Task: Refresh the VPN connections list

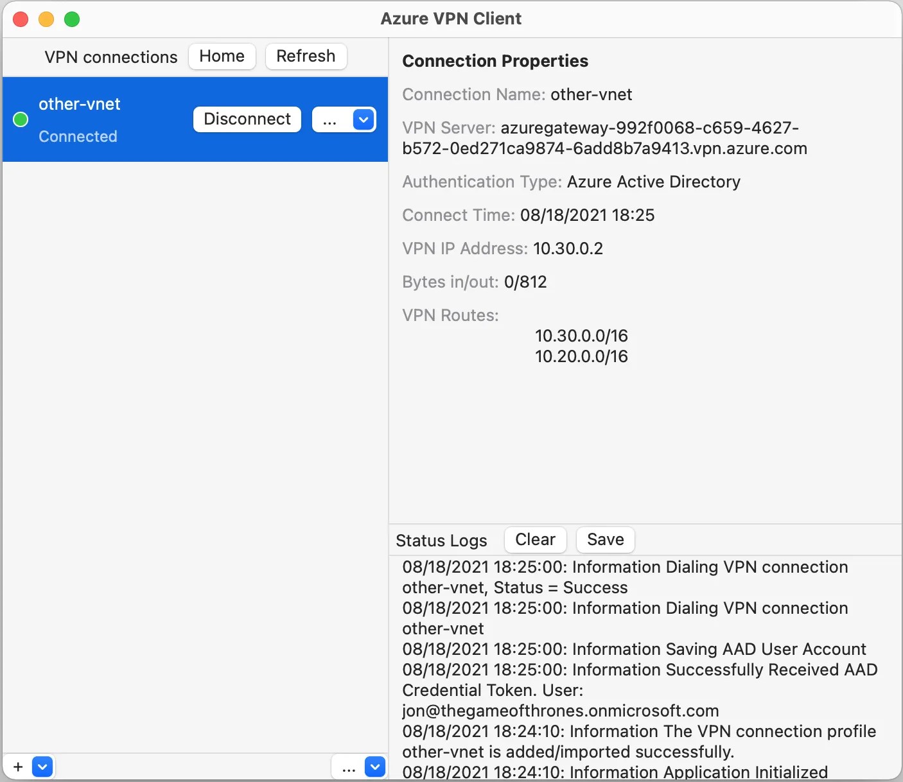Action: 306,56
